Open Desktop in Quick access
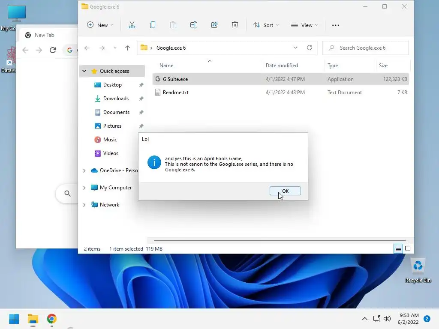The width and height of the screenshot is (439, 329). [112, 85]
